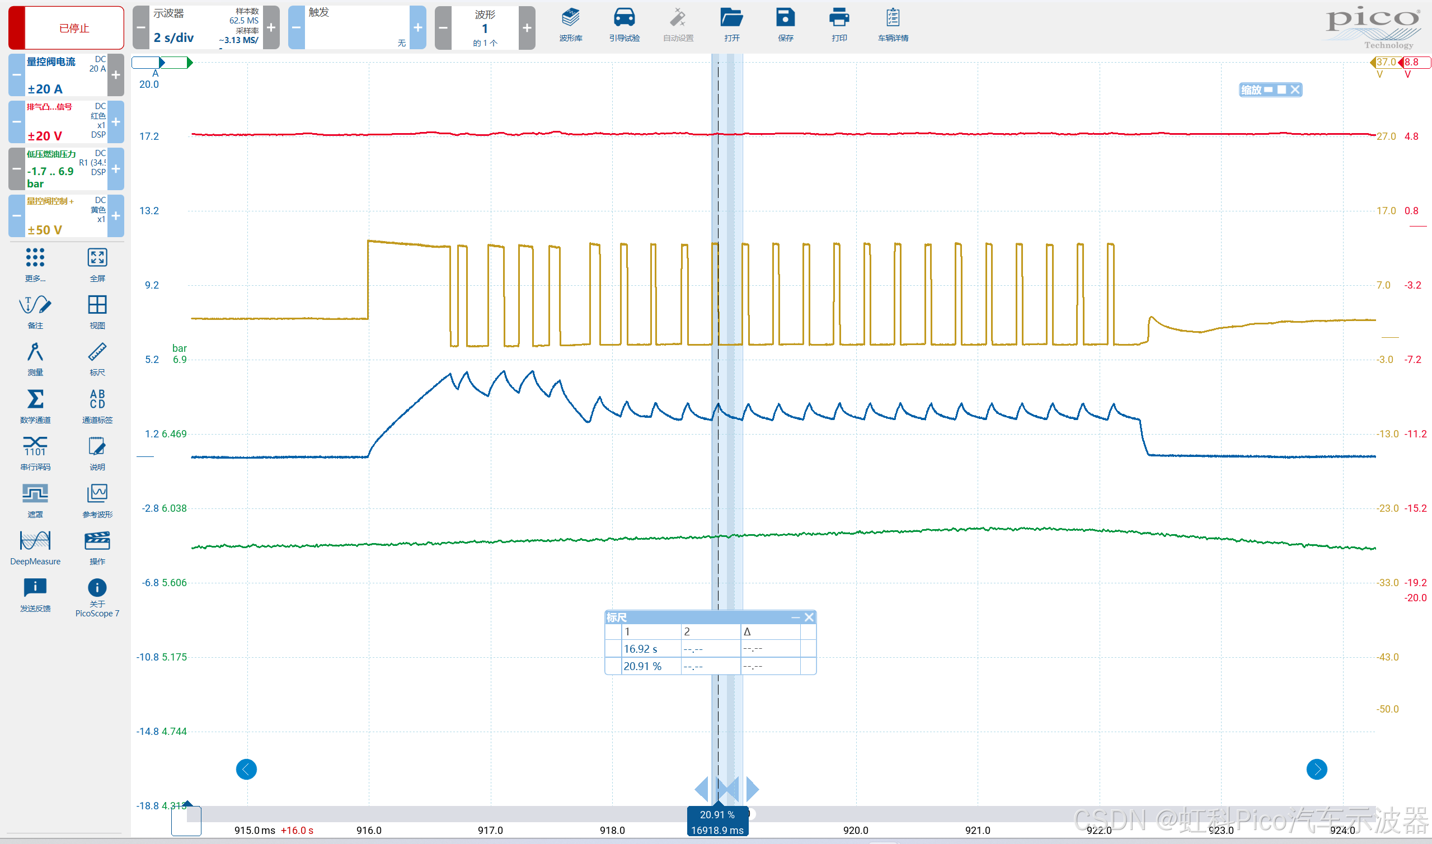Open the trigger (触发) settings panel
This screenshot has width=1432, height=844.
tap(356, 28)
